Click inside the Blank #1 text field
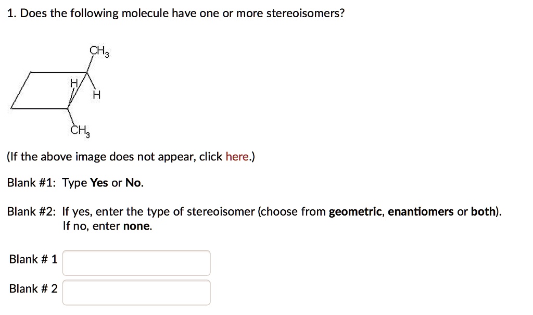 135,263
